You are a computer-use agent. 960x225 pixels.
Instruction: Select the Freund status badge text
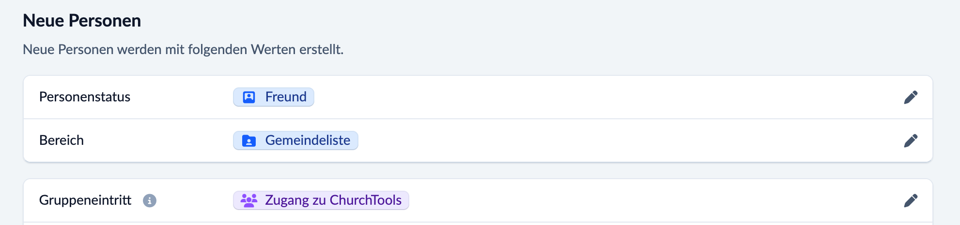[x=286, y=97]
